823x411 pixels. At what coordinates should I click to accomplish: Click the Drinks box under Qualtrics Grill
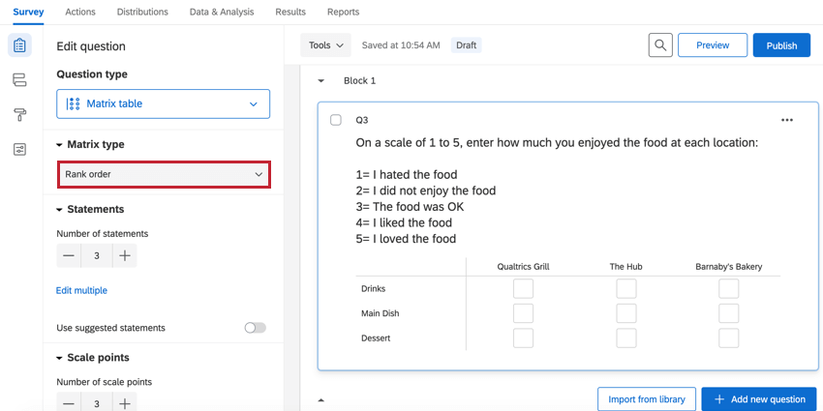pos(523,288)
